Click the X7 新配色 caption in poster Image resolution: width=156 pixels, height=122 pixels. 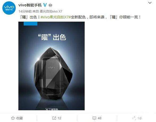coord(52,109)
